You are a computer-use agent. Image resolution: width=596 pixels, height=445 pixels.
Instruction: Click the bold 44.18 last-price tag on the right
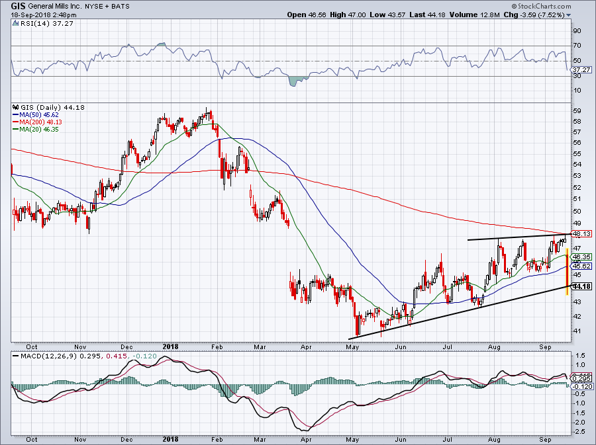[x=581, y=286]
